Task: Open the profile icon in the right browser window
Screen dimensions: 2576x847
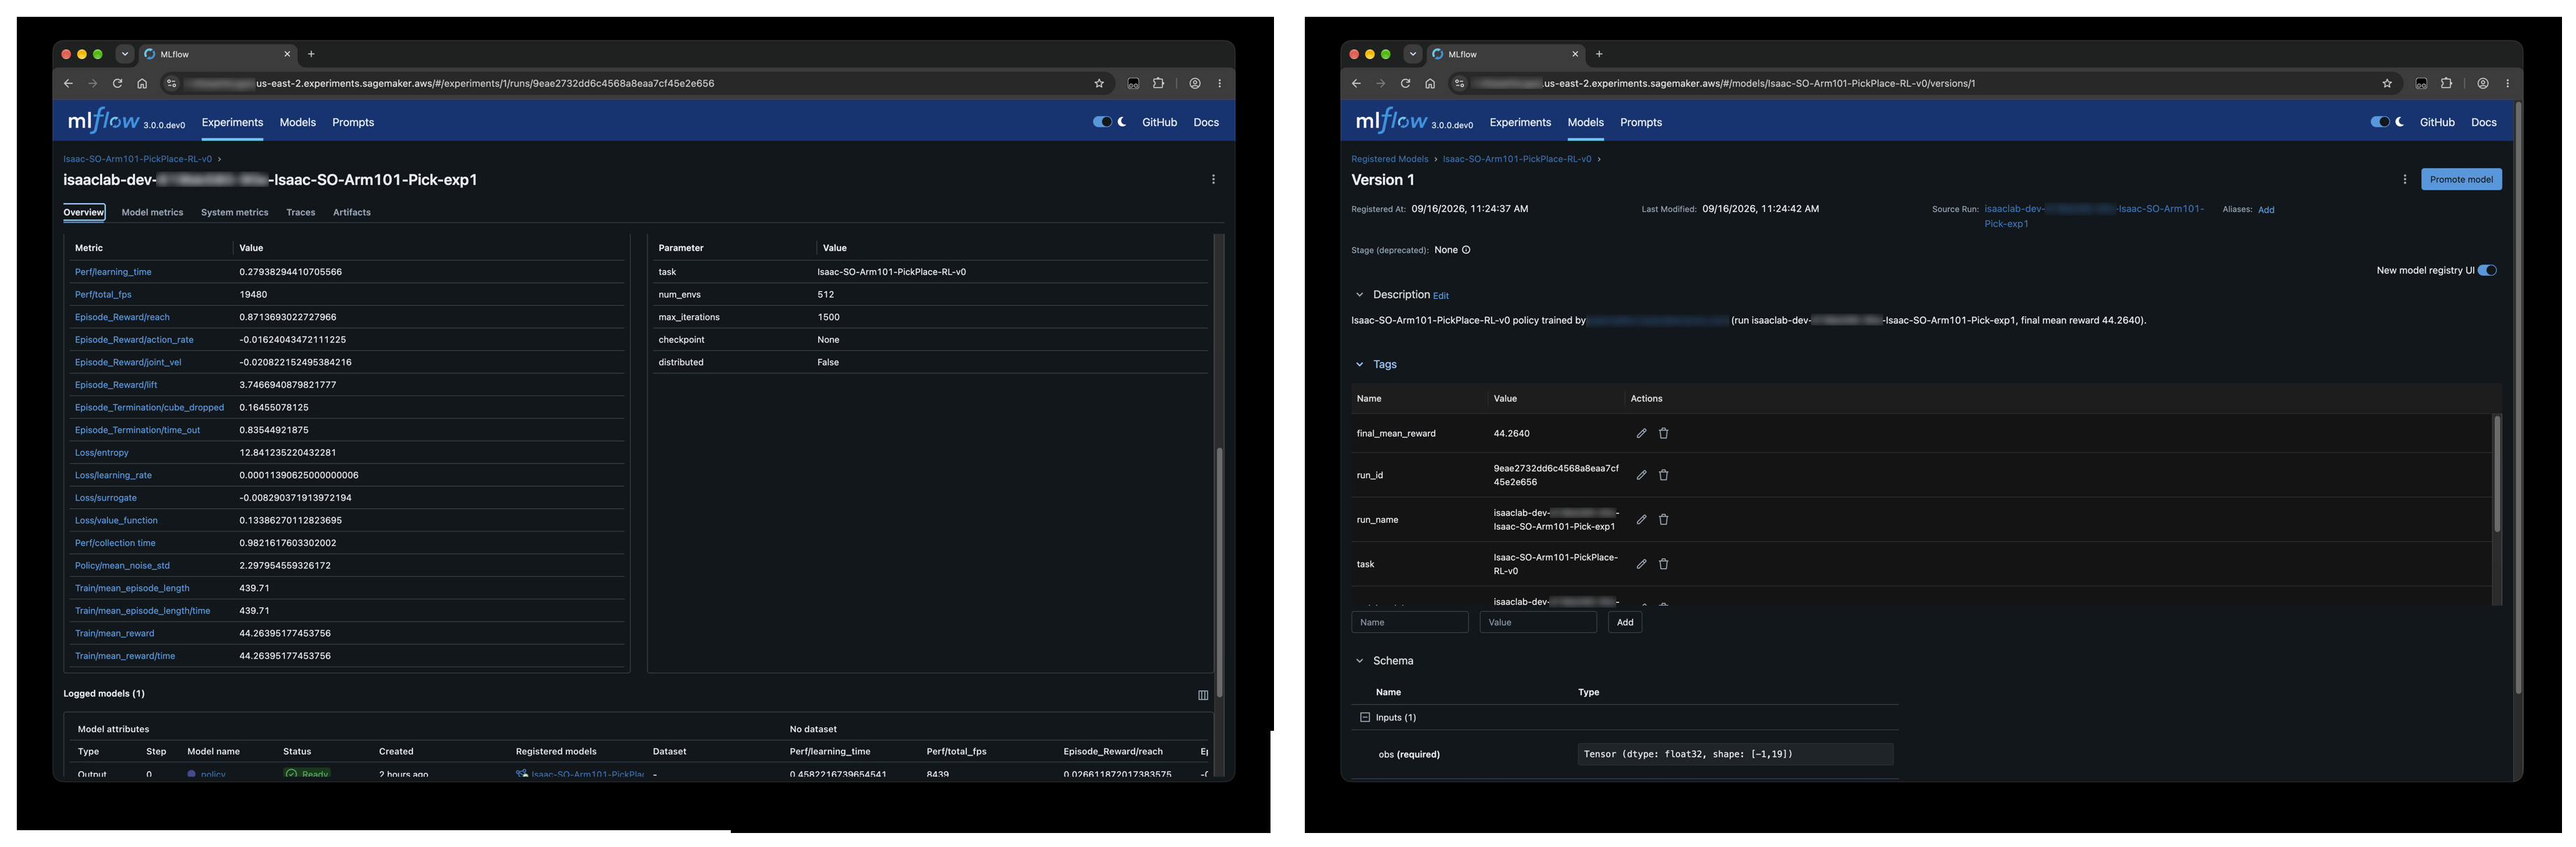Action: click(2482, 84)
